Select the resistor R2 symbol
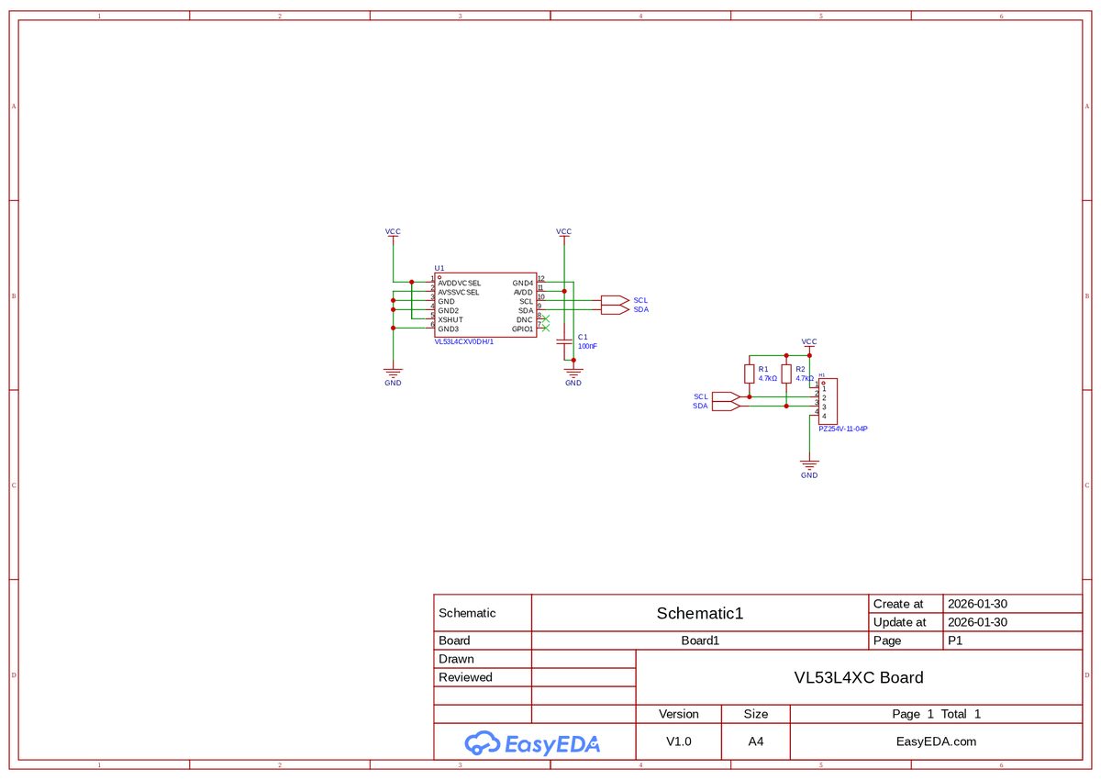 (x=786, y=373)
